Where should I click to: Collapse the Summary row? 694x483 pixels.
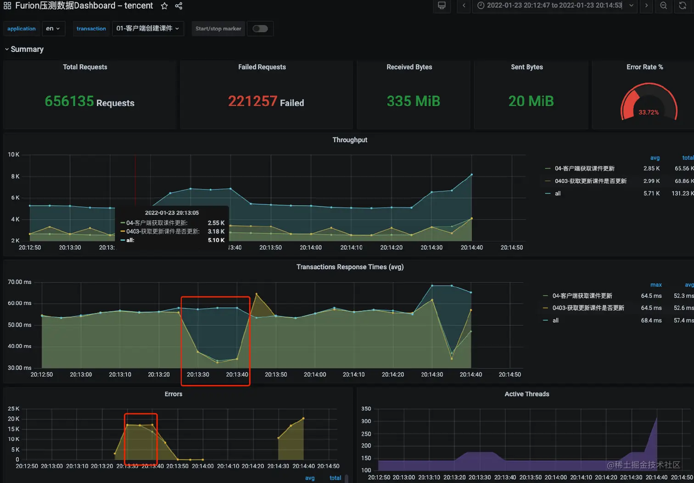[24, 49]
